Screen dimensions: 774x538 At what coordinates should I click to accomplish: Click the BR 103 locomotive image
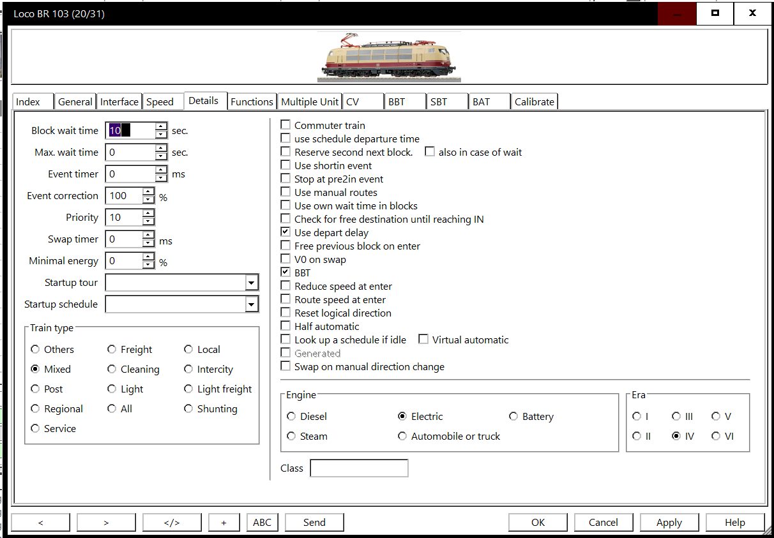tap(388, 57)
